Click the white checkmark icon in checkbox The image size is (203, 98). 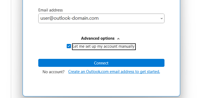(69, 46)
